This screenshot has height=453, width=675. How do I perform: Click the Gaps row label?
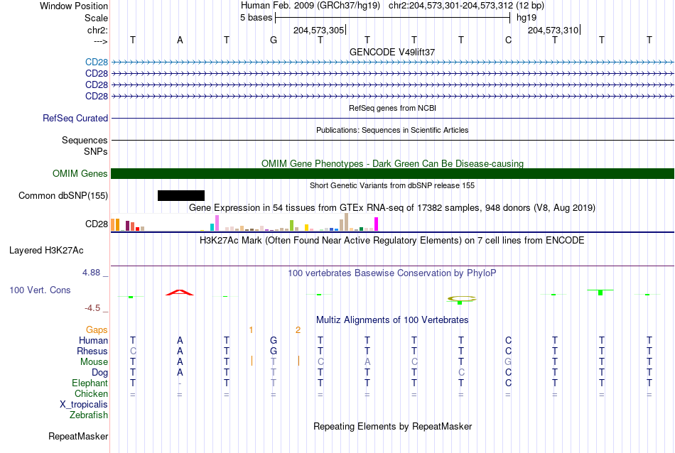click(x=97, y=330)
